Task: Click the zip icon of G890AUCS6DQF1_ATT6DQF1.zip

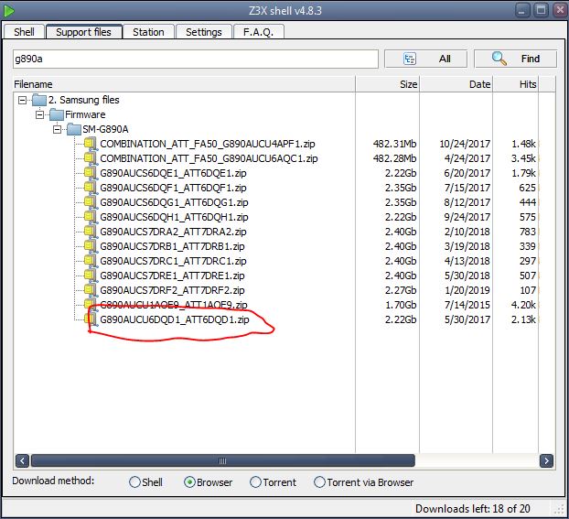Action: tap(91, 188)
